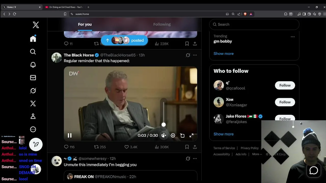Open Brave Shields lion icon
This screenshot has height=183, width=326.
245,14
